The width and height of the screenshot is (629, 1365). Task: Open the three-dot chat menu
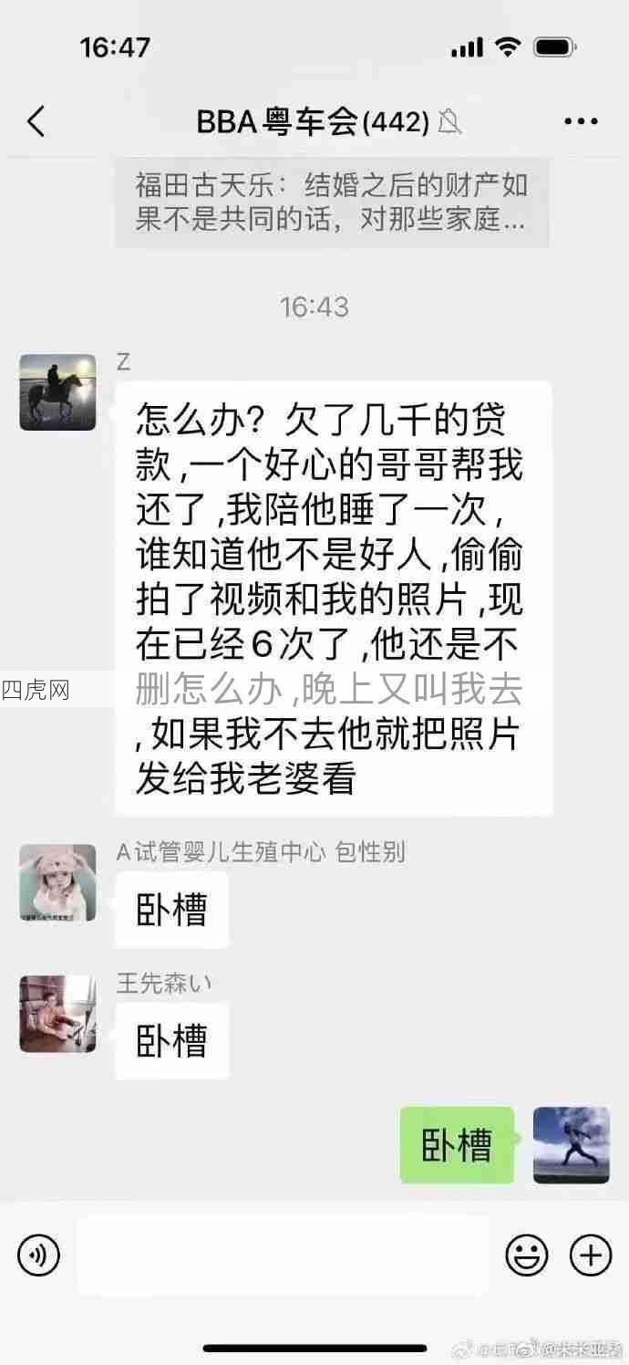(x=581, y=121)
